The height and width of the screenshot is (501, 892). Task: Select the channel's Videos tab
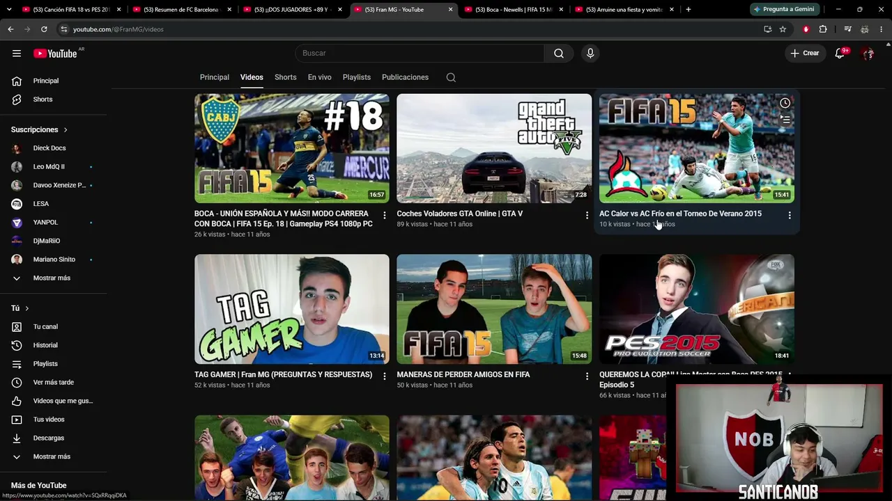252,77
